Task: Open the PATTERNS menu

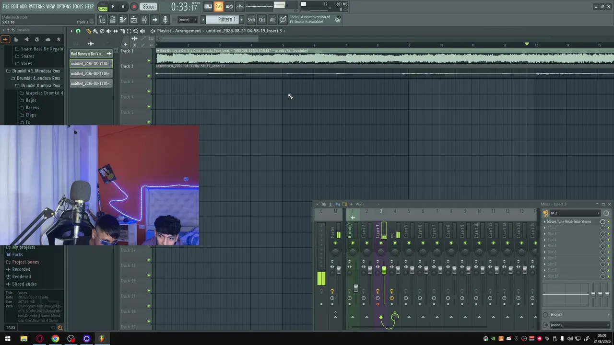Action: 36,6
